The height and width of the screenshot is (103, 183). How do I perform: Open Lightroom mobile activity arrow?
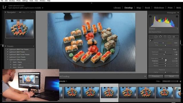tap(43, 8)
